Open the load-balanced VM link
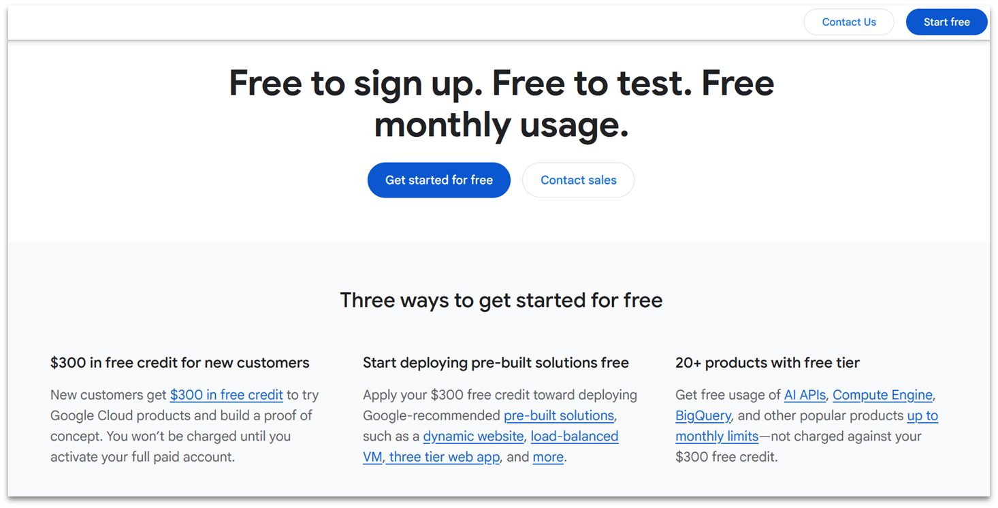The image size is (998, 508). pos(574,436)
